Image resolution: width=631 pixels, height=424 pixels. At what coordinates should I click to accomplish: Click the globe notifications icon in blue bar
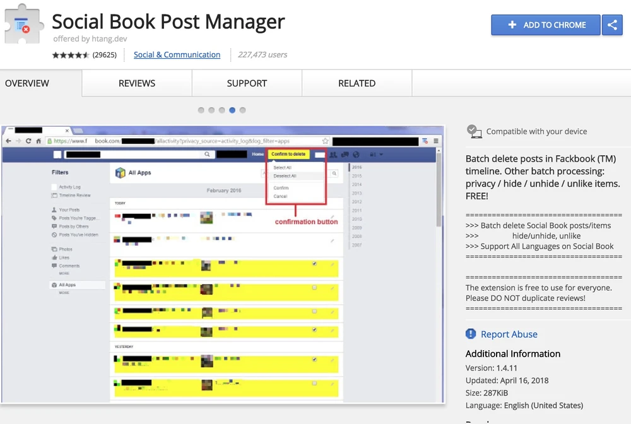(356, 155)
